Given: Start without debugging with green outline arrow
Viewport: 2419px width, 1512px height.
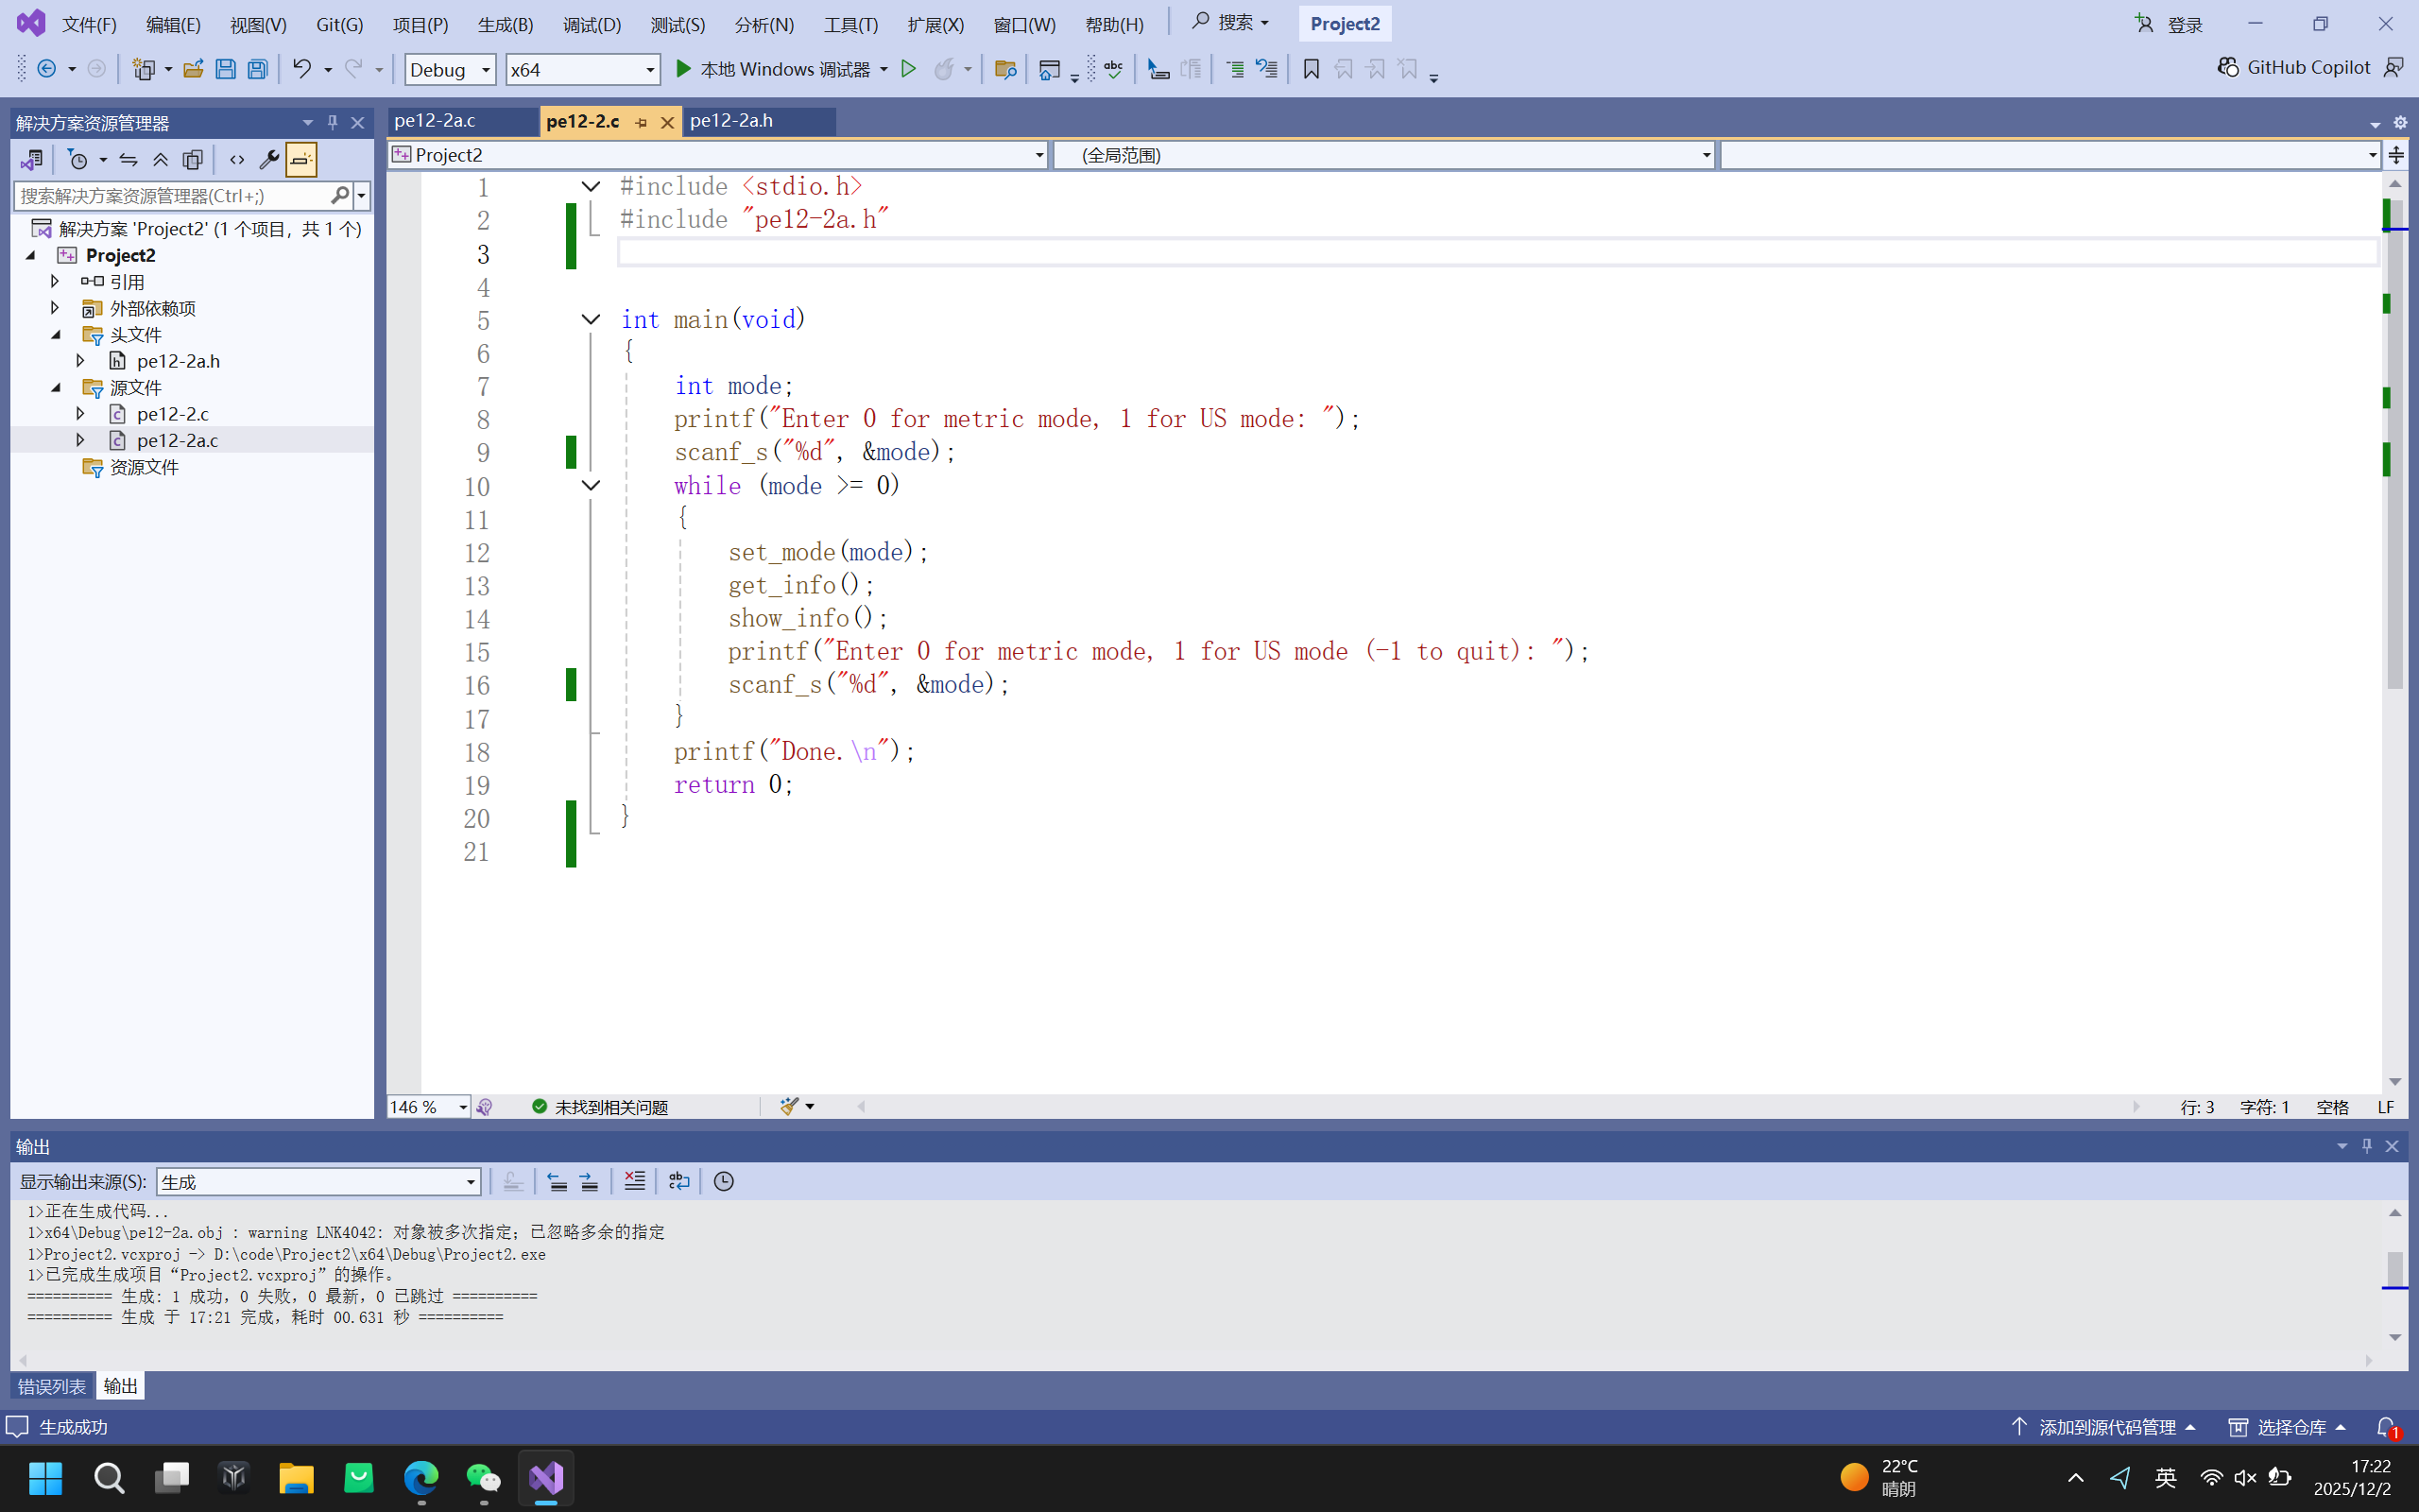Looking at the screenshot, I should (908, 69).
